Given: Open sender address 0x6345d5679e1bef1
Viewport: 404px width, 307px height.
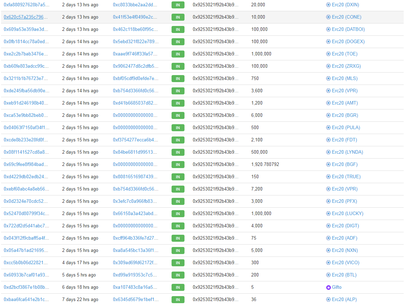Looking at the screenshot, I should click(136, 300).
